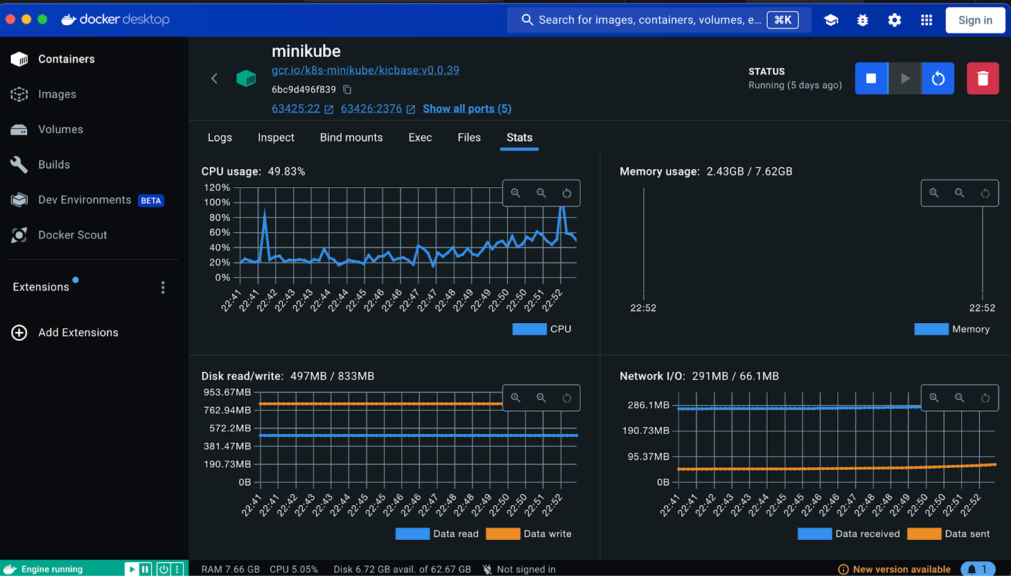This screenshot has height=576, width=1011.
Task: Restart the minikube container
Action: point(938,78)
